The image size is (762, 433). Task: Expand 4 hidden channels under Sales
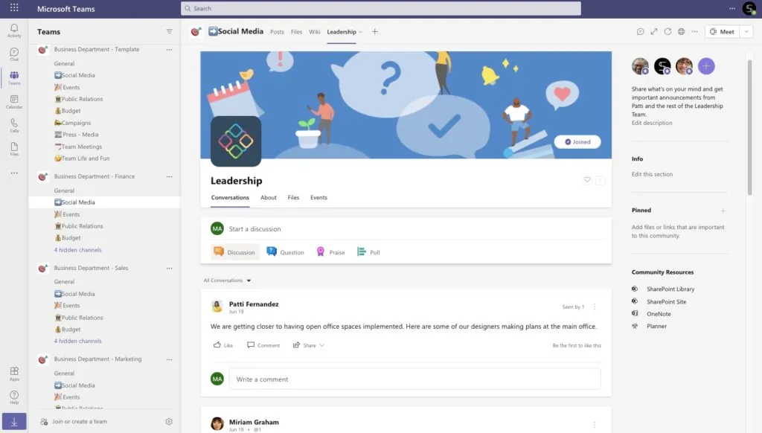[77, 341]
